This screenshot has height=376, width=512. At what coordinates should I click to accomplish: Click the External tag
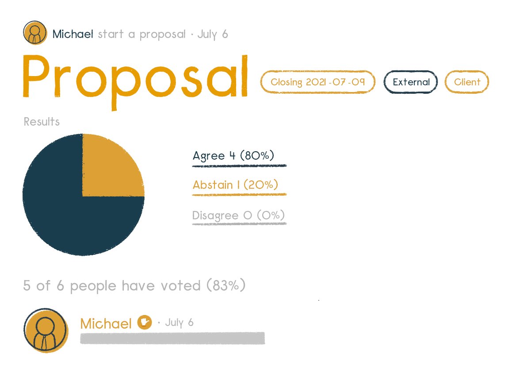pos(411,82)
